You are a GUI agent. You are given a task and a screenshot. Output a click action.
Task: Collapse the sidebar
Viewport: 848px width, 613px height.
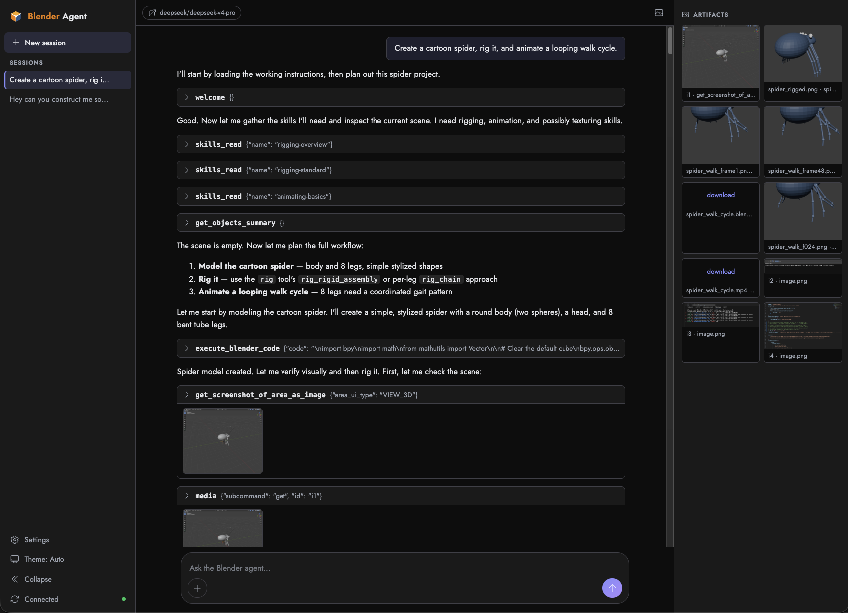coord(68,579)
